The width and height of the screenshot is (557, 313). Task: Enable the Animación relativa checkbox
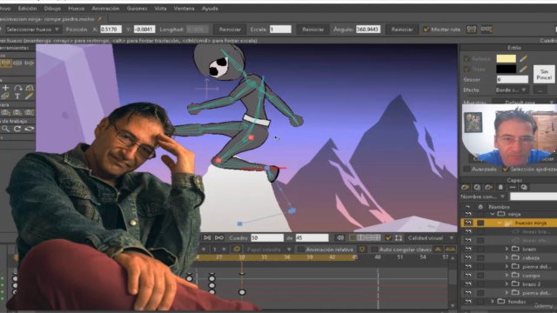(x=301, y=250)
